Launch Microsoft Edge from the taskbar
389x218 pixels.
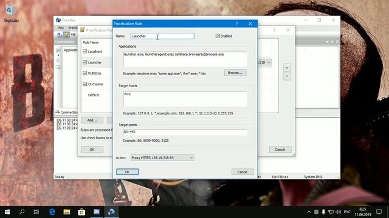point(52,212)
